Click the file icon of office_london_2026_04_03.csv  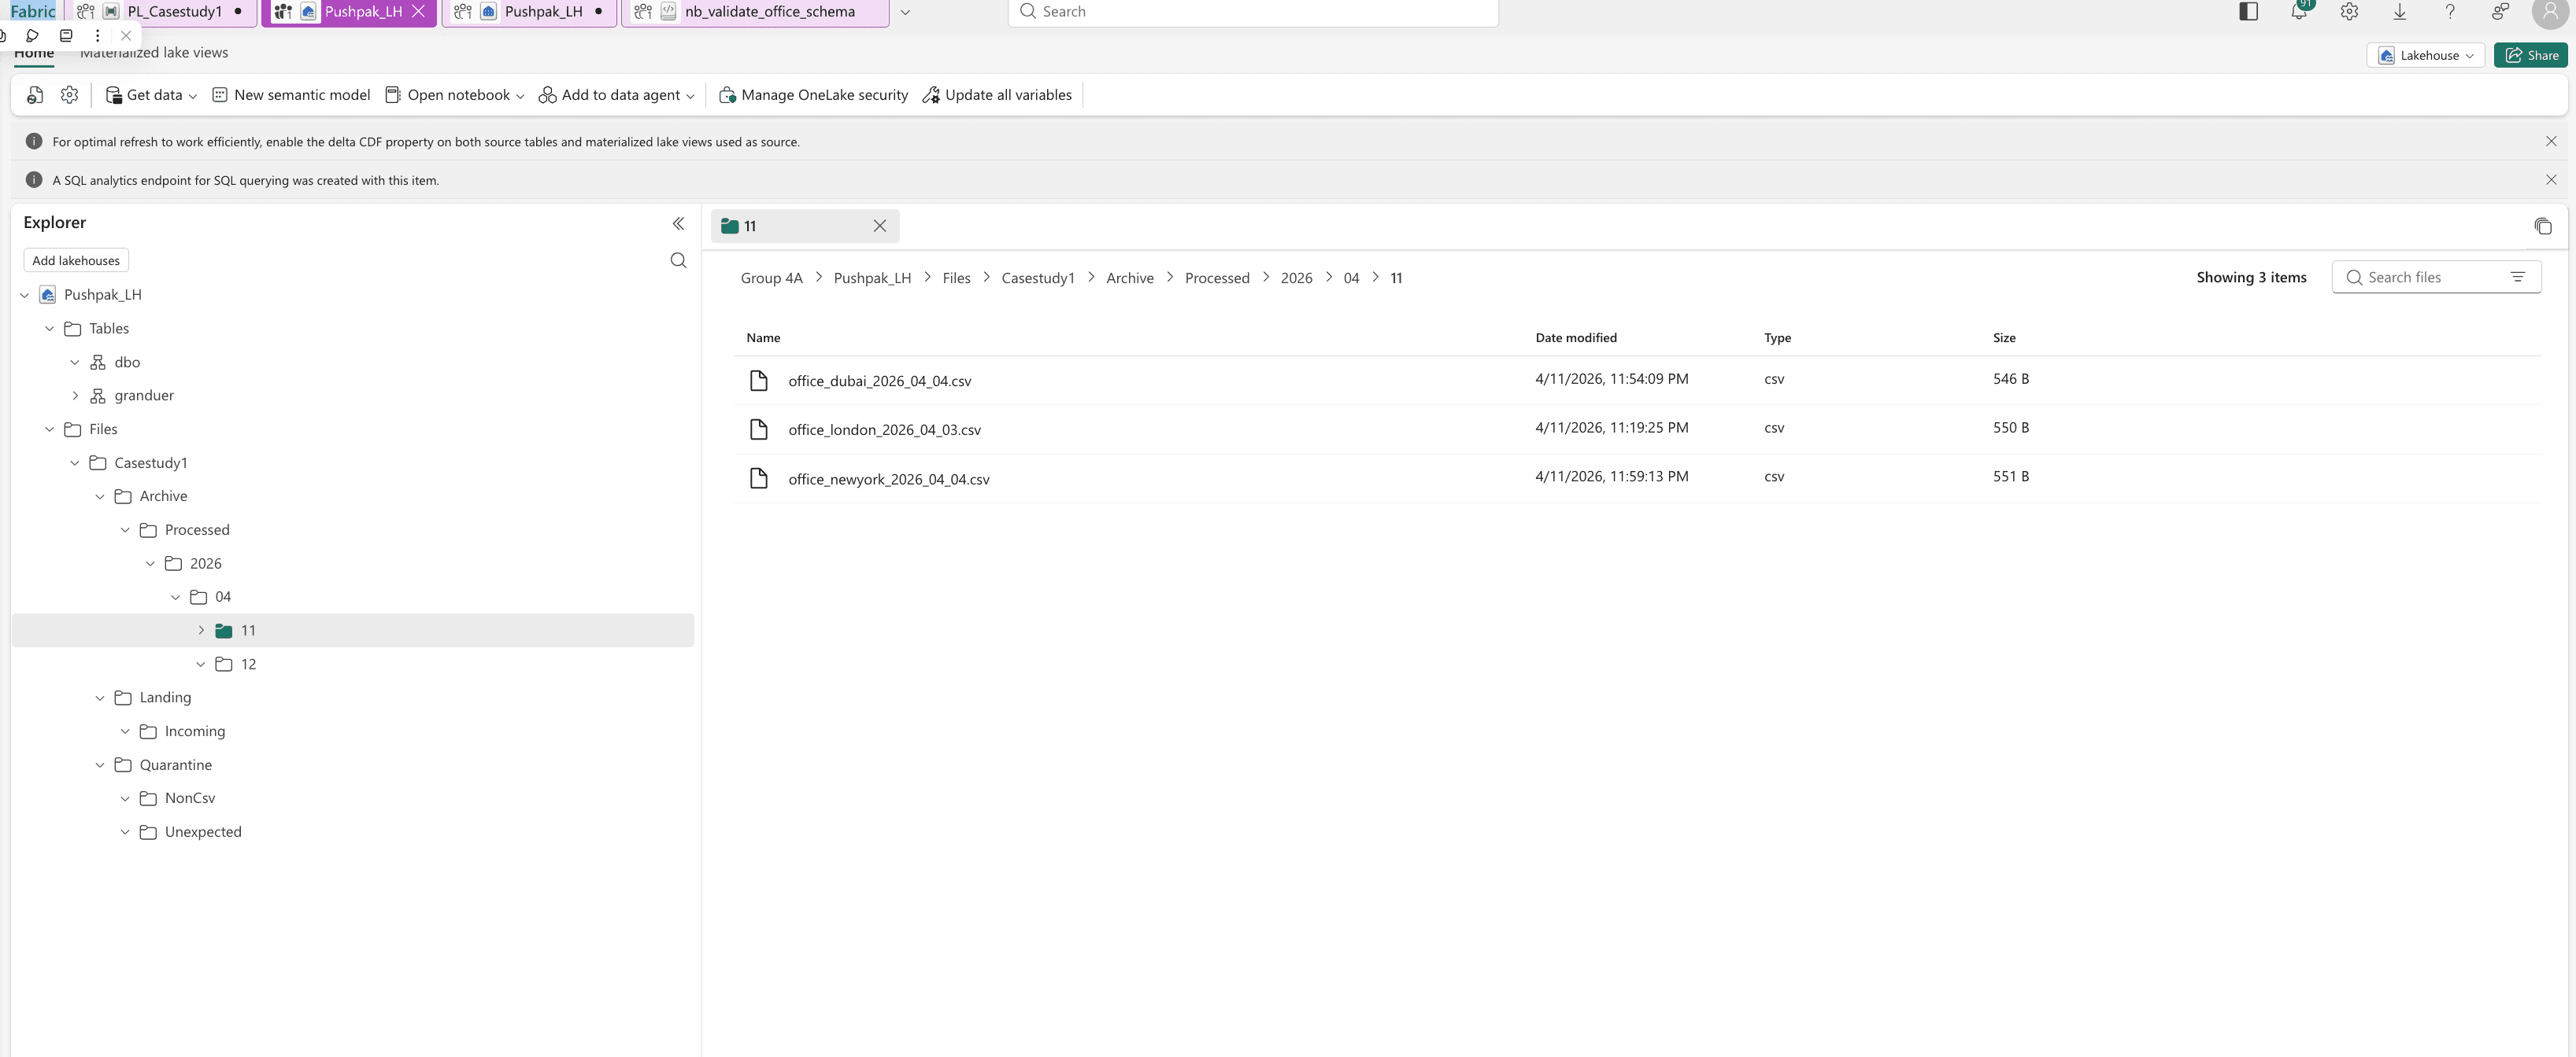pos(759,429)
